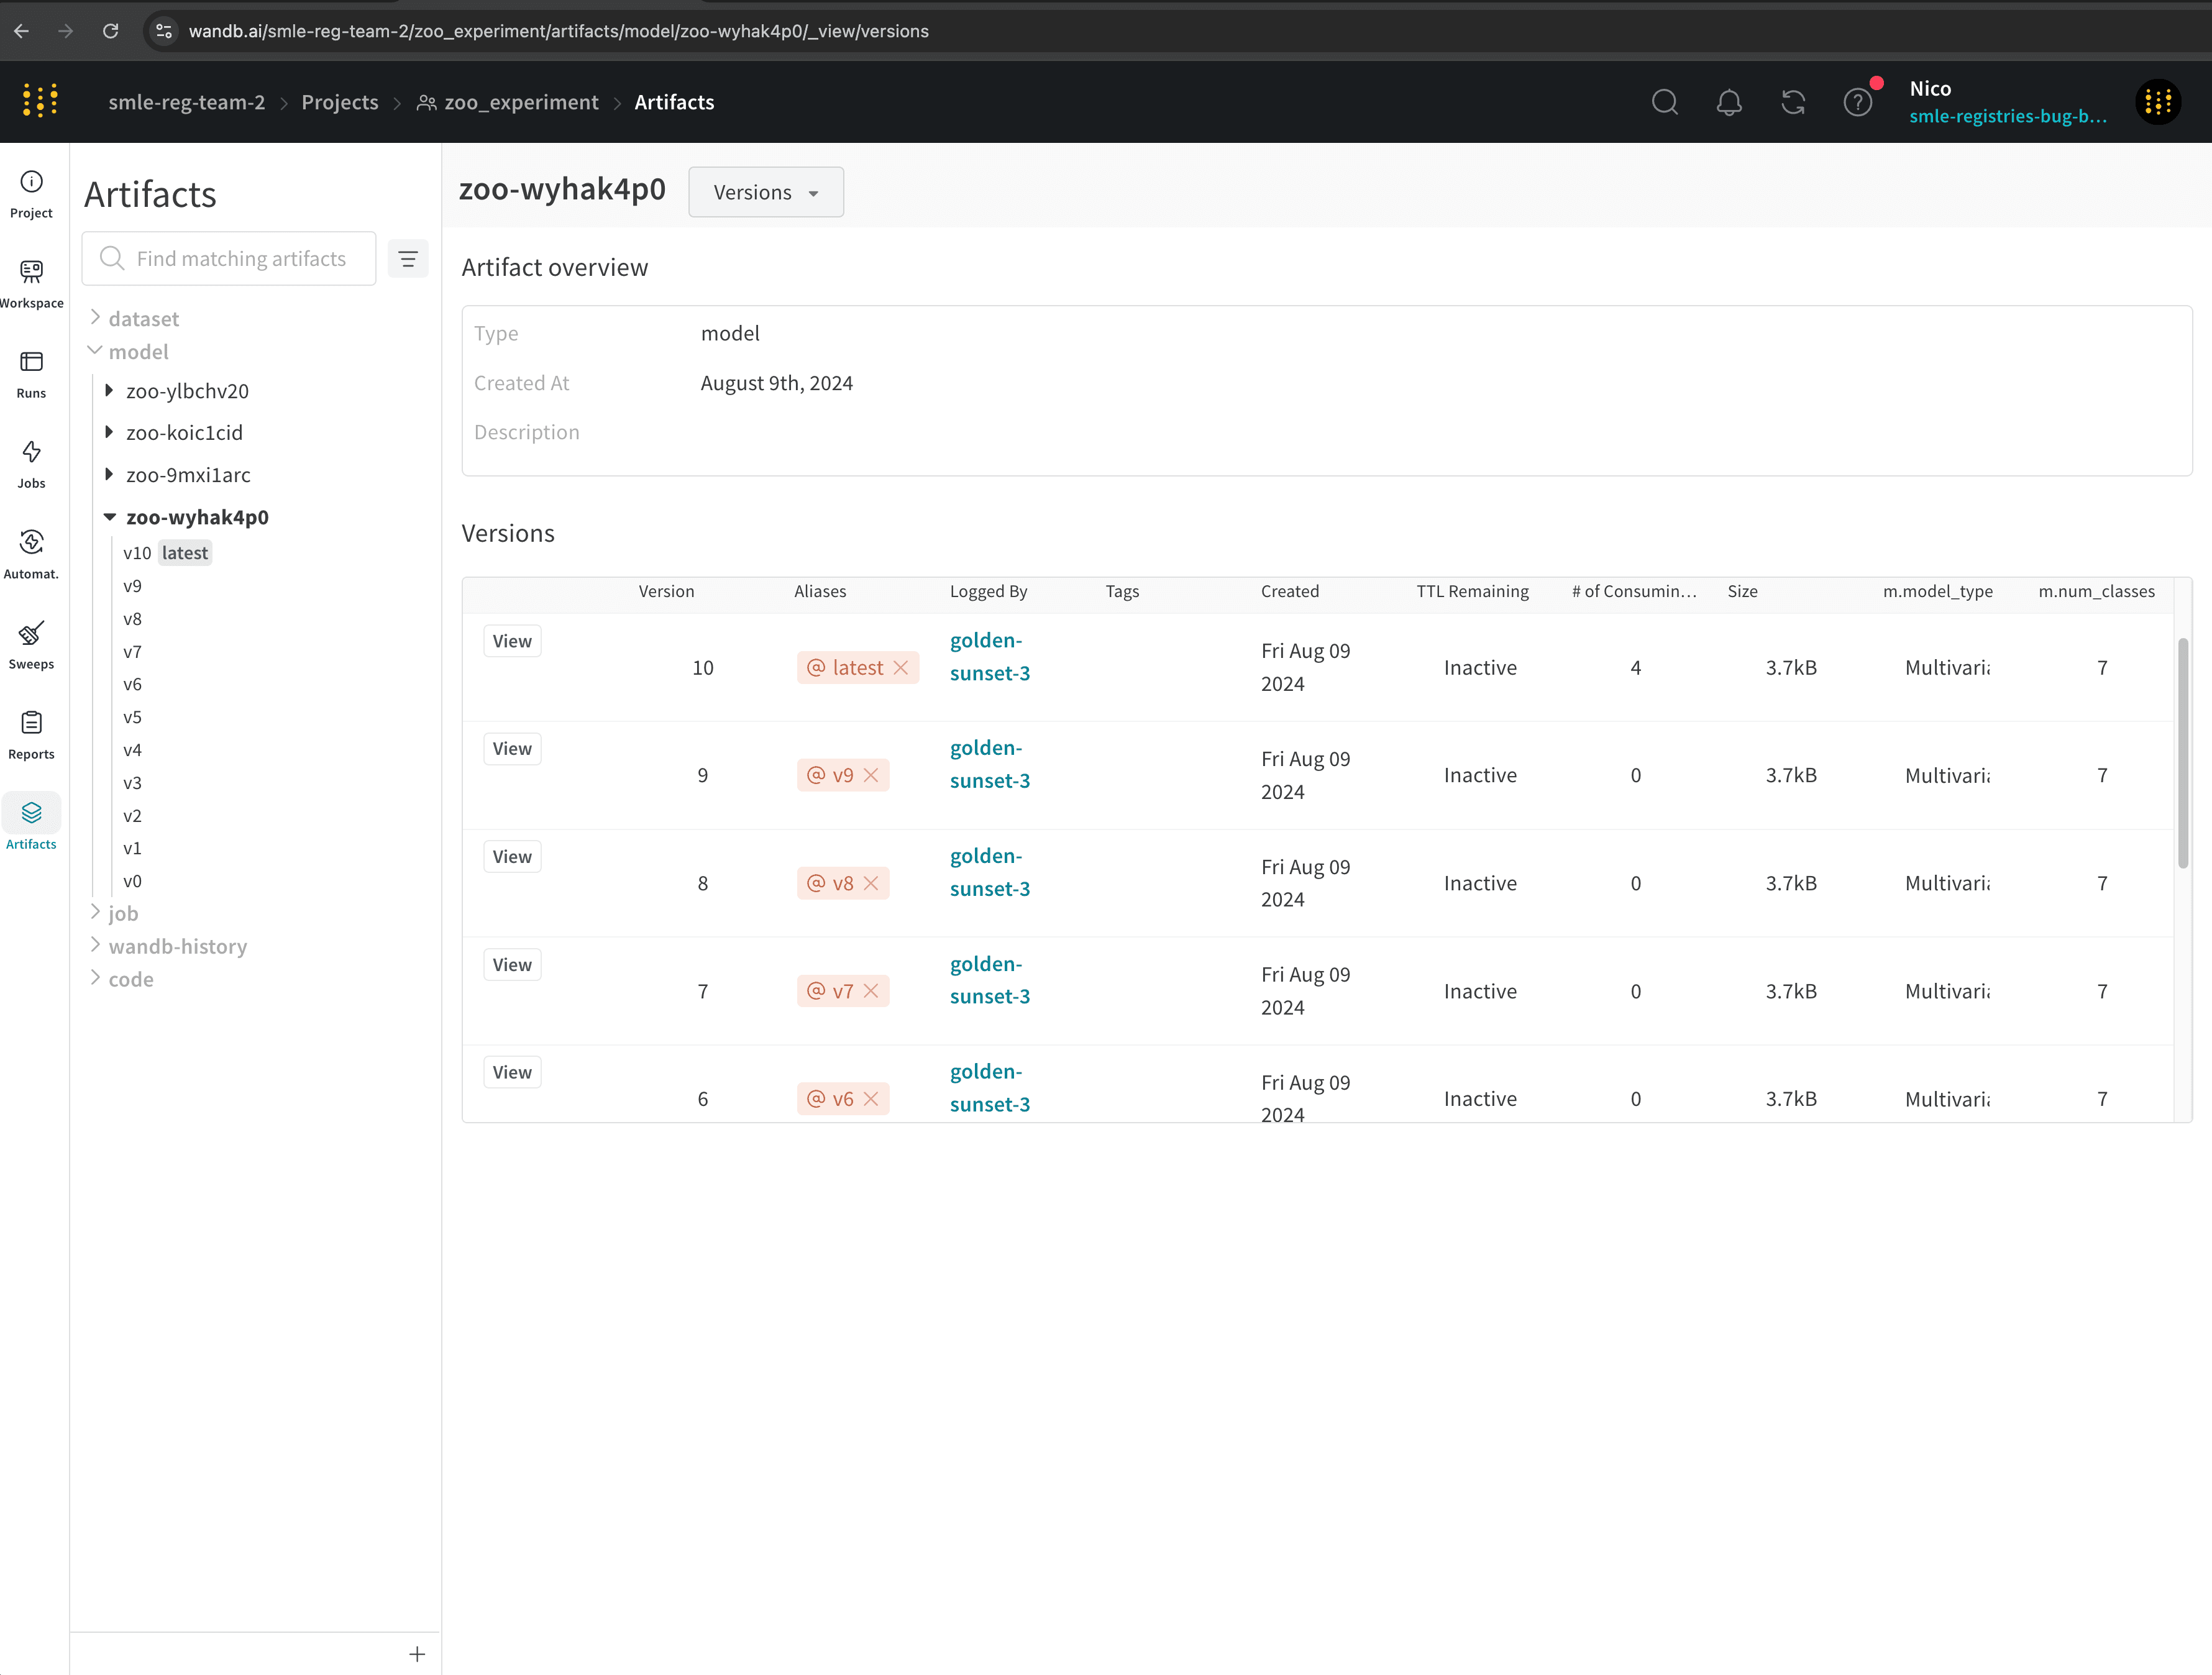Remove the latest alias tag
Image resolution: width=2212 pixels, height=1675 pixels.
click(x=901, y=668)
